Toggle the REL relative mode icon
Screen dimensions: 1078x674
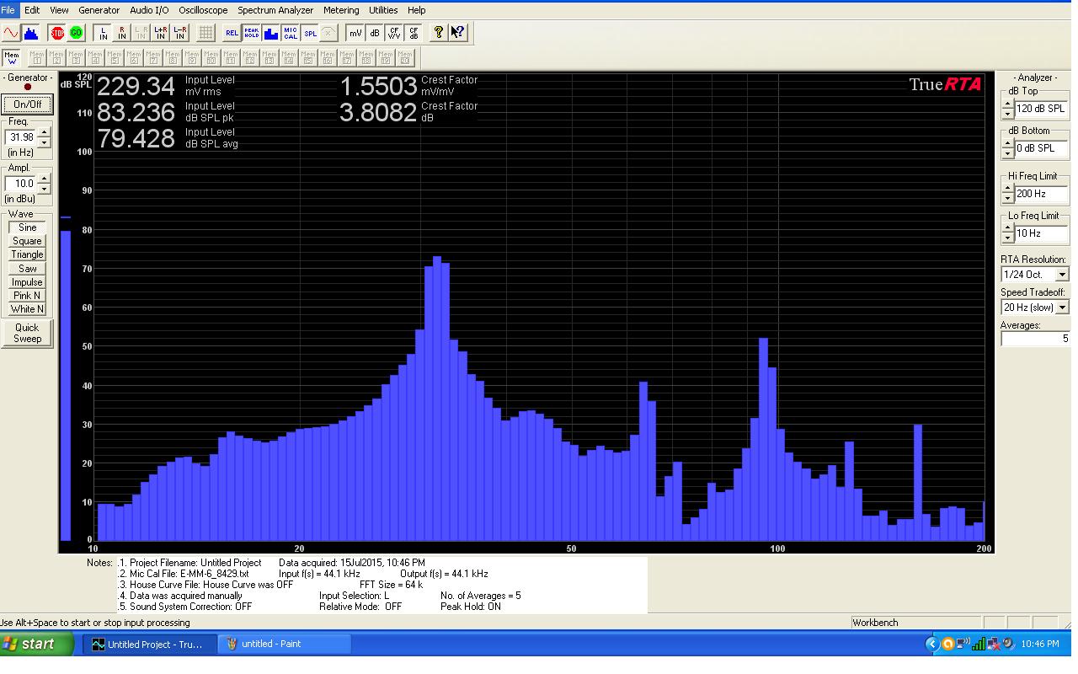point(232,33)
